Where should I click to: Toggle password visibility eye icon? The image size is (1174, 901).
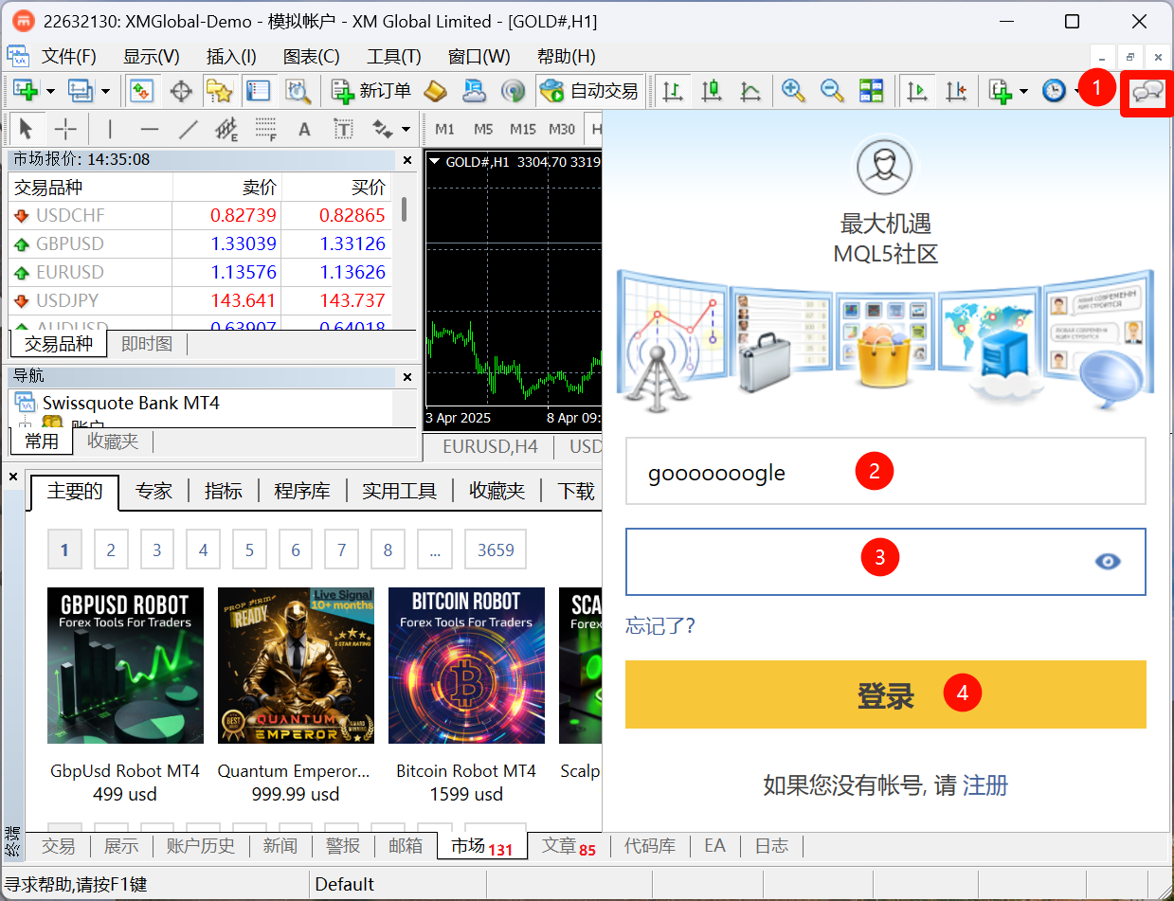coord(1108,562)
